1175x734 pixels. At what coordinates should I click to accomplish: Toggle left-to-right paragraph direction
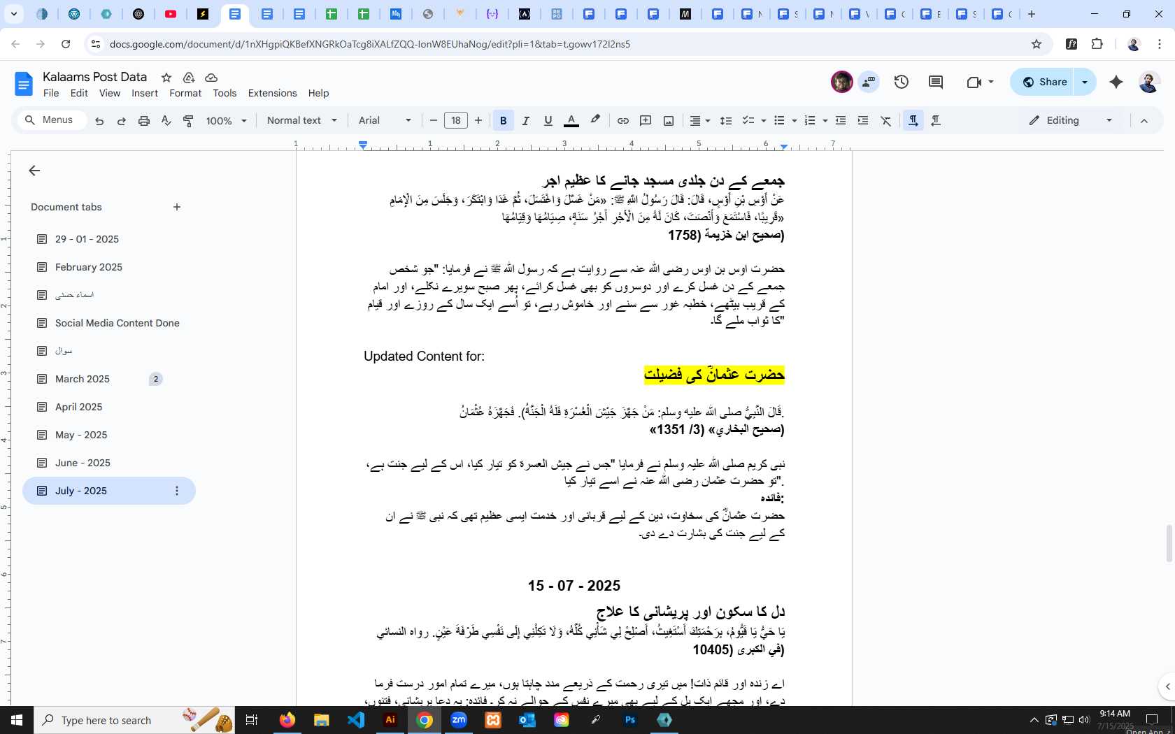pyautogui.click(x=913, y=121)
